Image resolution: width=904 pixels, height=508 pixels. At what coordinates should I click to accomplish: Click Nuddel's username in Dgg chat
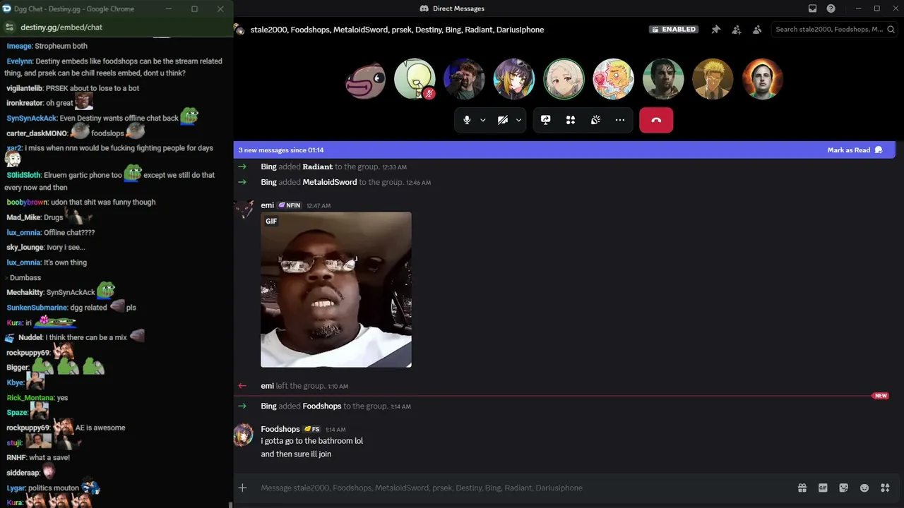coord(30,337)
